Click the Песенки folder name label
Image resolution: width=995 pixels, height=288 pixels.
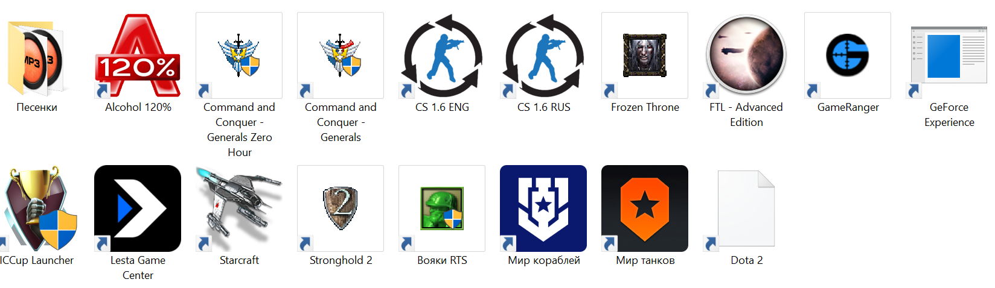(x=37, y=107)
